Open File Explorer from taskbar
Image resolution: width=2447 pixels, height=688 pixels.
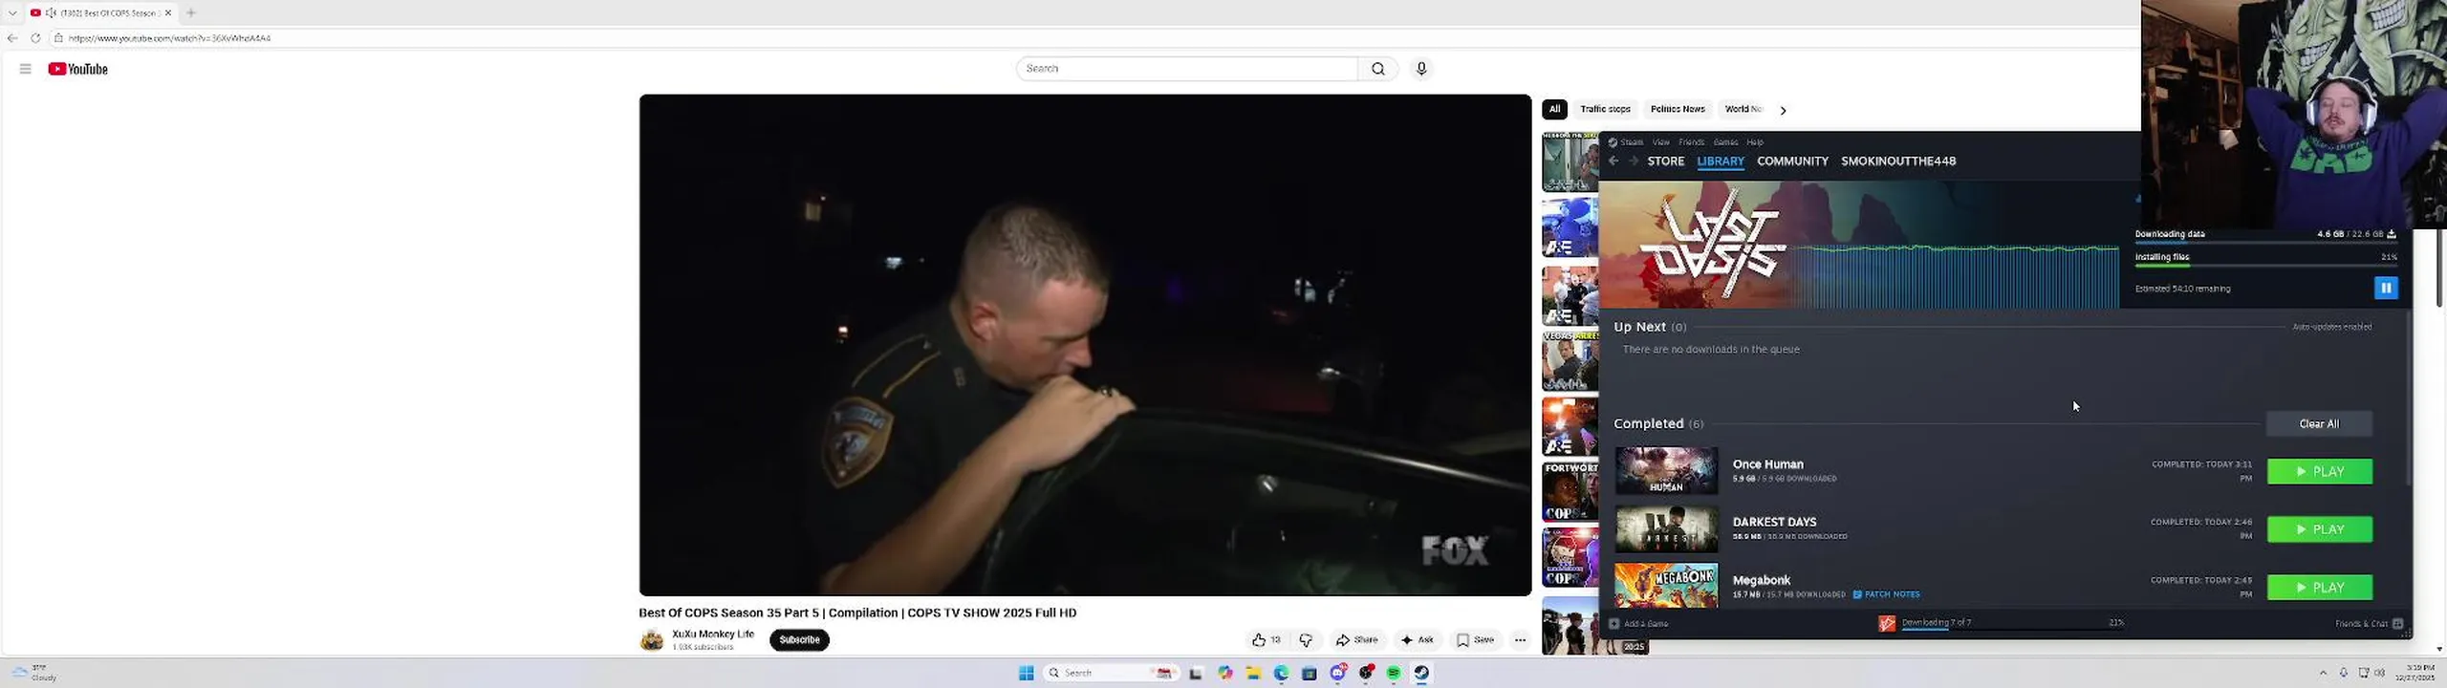pyautogui.click(x=1253, y=673)
